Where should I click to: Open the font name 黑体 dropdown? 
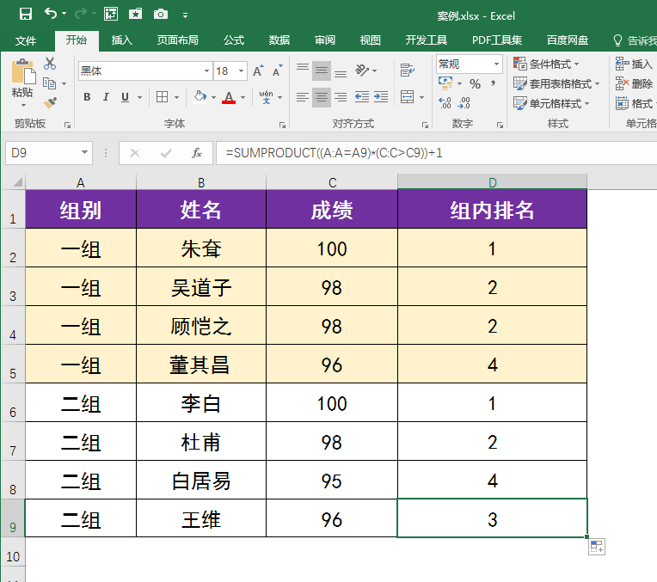(206, 70)
